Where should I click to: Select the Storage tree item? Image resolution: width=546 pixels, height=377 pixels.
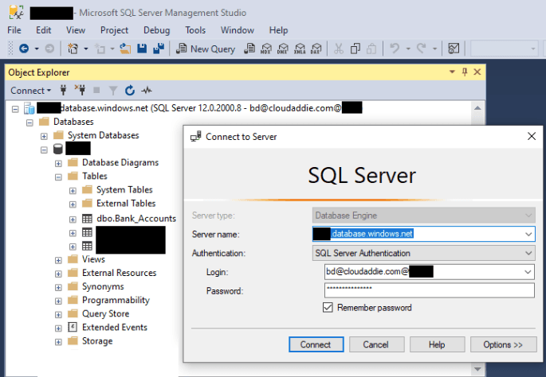pyautogui.click(x=97, y=341)
